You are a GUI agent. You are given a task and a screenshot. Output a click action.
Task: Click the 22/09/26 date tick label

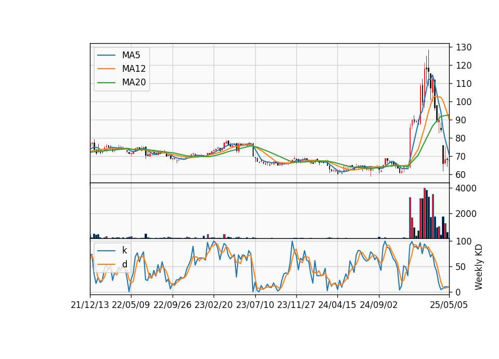tap(173, 305)
